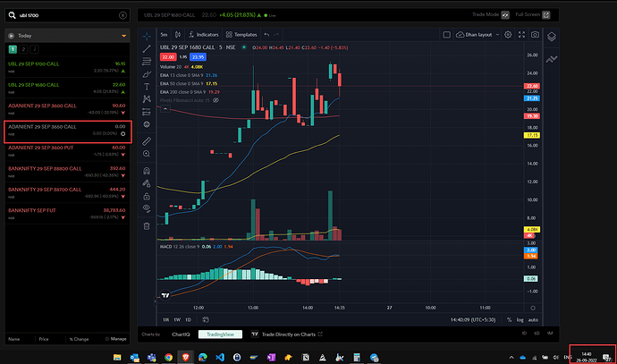Screen dimensions: 617x364
Task: Select the crosshair cursor tool
Action: click(x=147, y=36)
